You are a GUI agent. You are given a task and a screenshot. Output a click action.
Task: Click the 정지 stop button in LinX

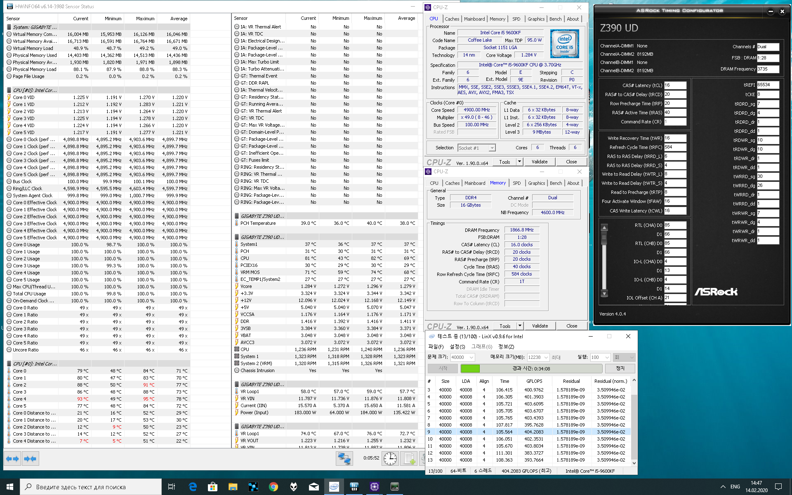tap(620, 368)
